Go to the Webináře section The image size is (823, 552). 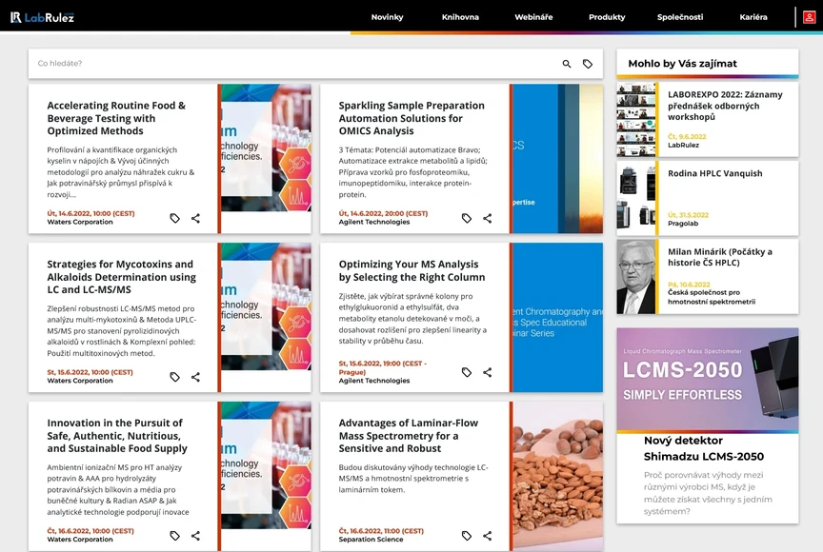pos(533,17)
